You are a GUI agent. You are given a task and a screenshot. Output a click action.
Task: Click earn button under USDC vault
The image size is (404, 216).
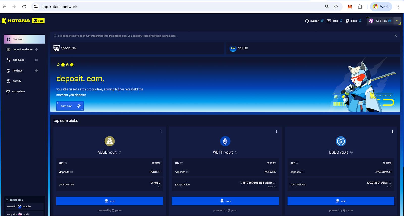(x=341, y=201)
